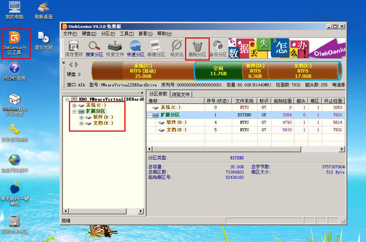366x242 pixels.
Task: Click right arrow of partition table scrollbar
Action: pyautogui.click(x=342, y=149)
